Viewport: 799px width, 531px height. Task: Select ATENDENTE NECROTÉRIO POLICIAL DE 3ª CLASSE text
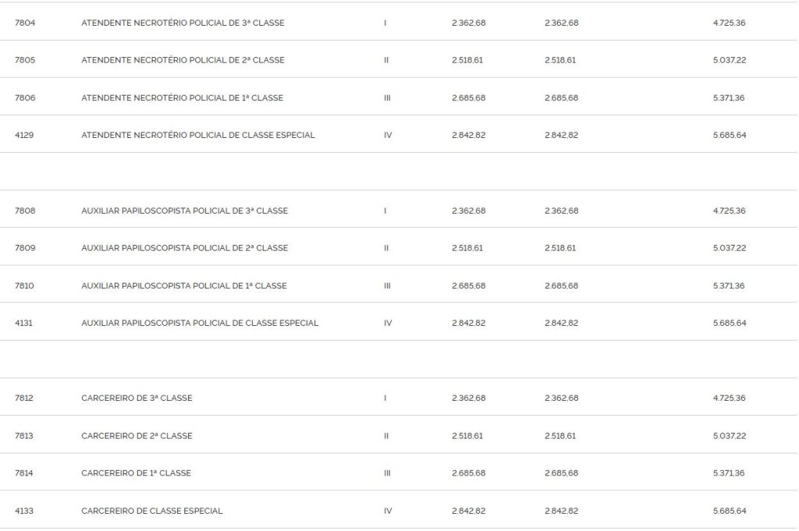pos(183,23)
